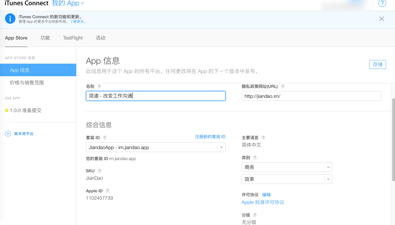The width and height of the screenshot is (395, 225).
Task: Select App 信息 in the sidebar
Action: point(38,70)
